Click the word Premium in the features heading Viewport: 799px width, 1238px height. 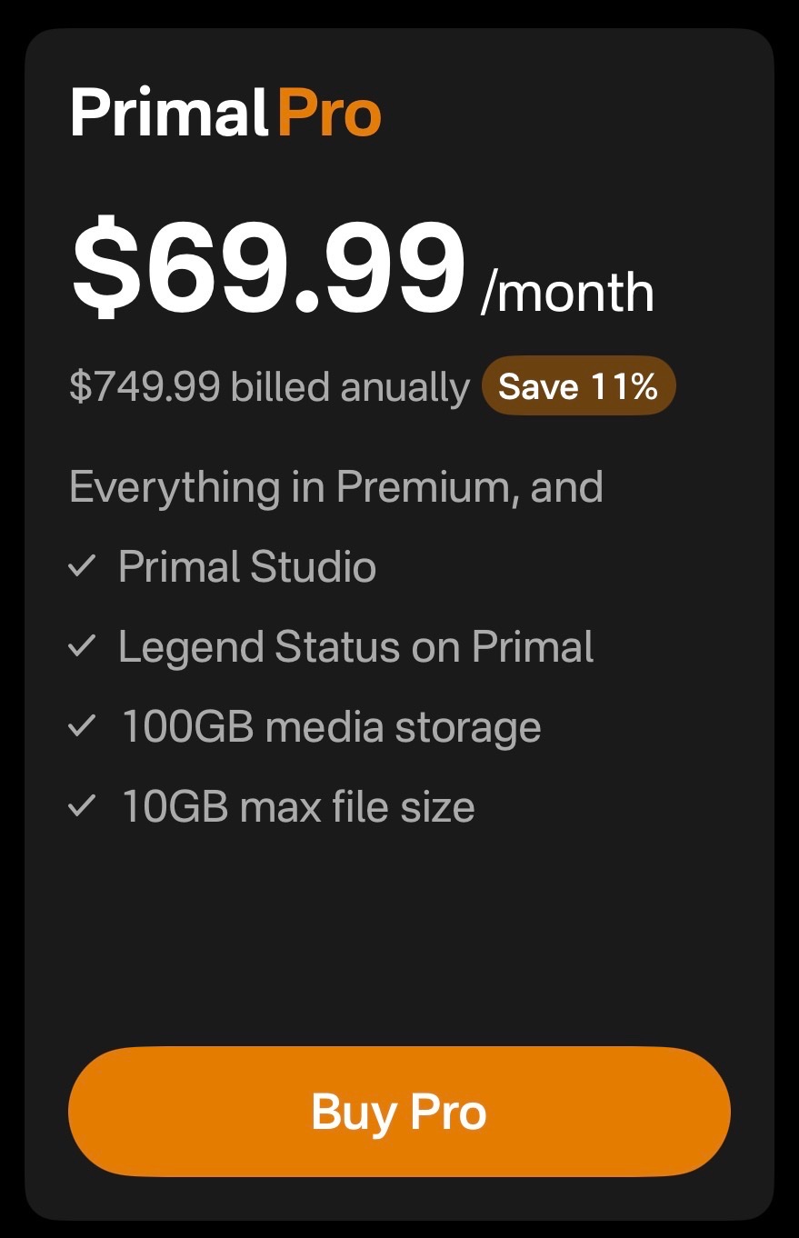point(427,487)
